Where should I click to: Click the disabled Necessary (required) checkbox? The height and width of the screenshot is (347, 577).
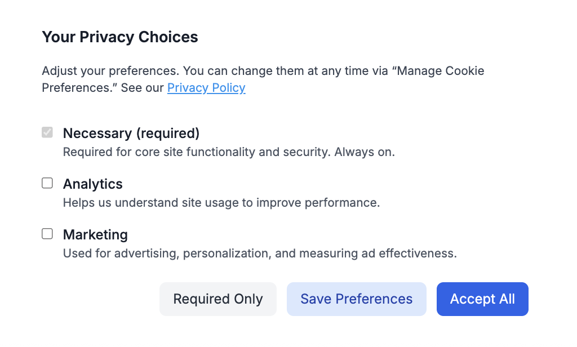[x=47, y=132]
